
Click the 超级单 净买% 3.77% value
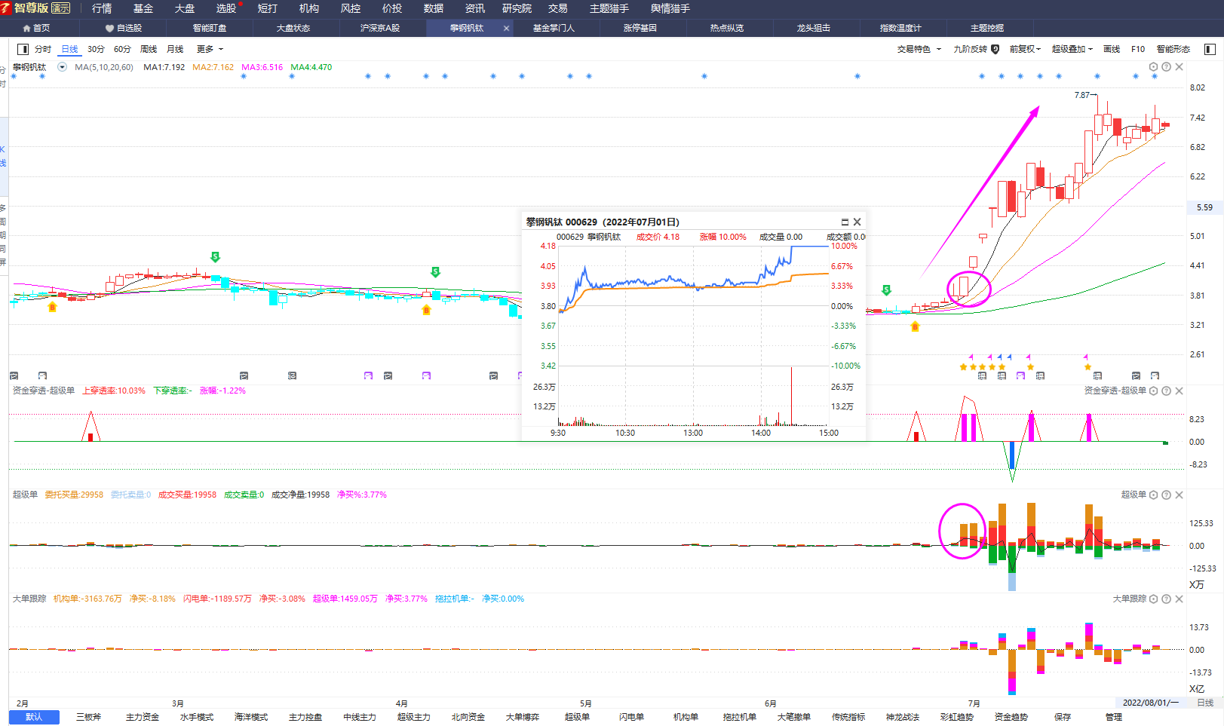tap(362, 495)
